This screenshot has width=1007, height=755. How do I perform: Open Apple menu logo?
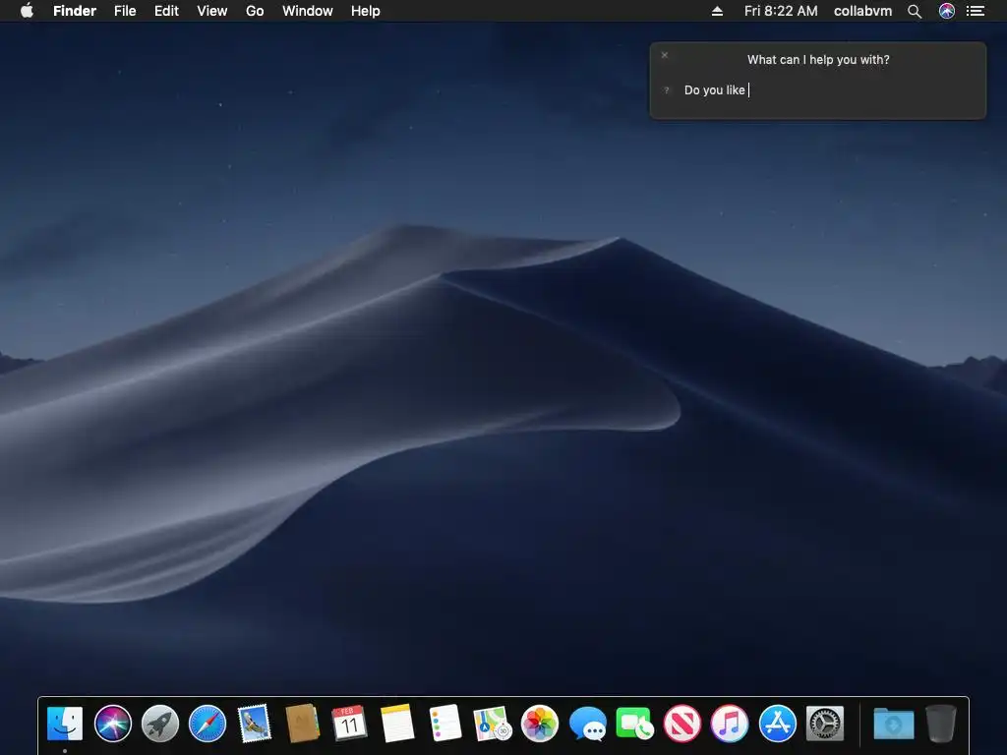pyautogui.click(x=27, y=11)
